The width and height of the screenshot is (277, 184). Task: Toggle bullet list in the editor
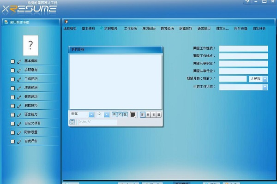[72, 122]
